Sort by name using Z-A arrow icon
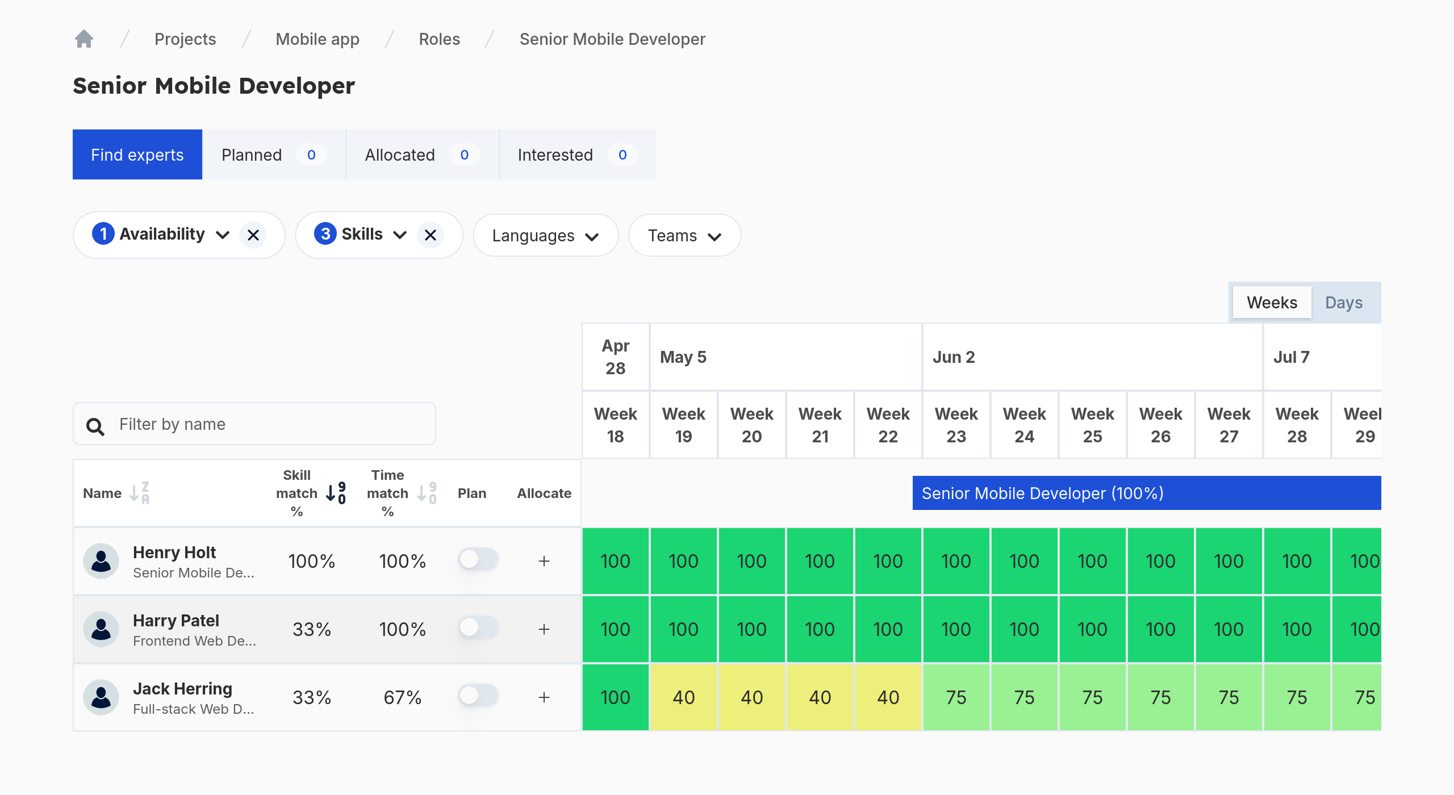The image size is (1454, 795). click(140, 493)
